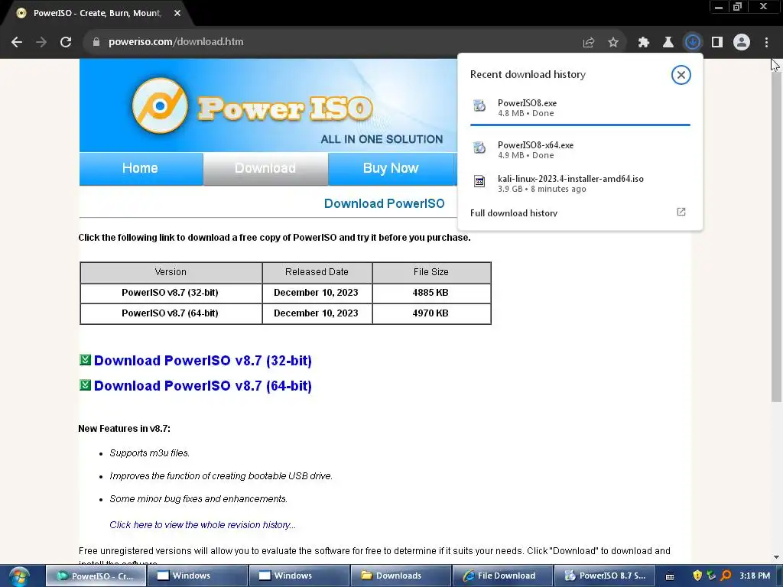
Task: Click the Chrome Labs flask icon
Action: point(668,43)
